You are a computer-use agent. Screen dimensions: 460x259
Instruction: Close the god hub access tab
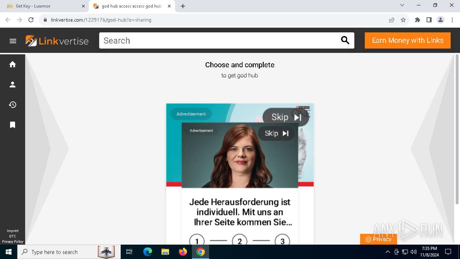169,6
